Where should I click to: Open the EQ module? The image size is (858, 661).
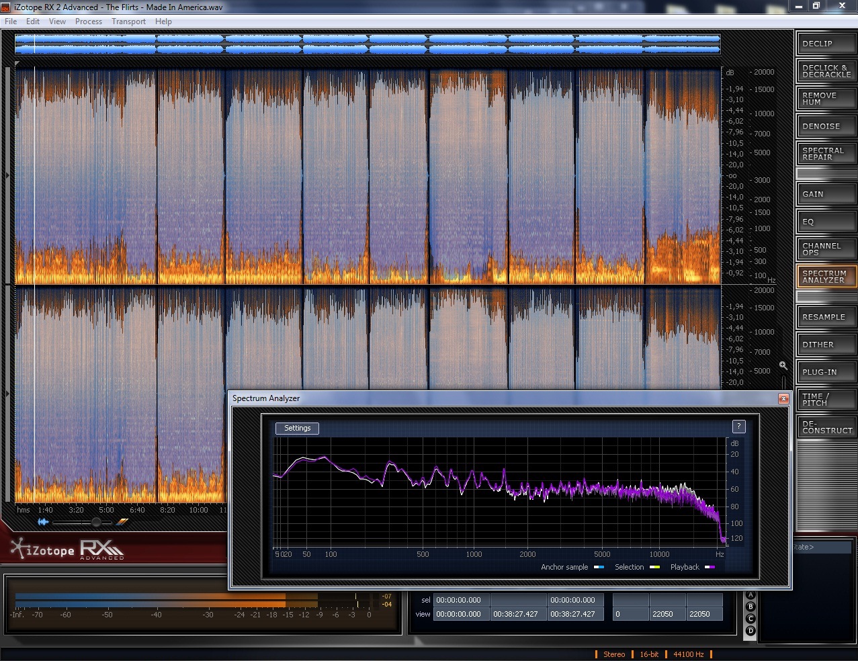pos(826,222)
